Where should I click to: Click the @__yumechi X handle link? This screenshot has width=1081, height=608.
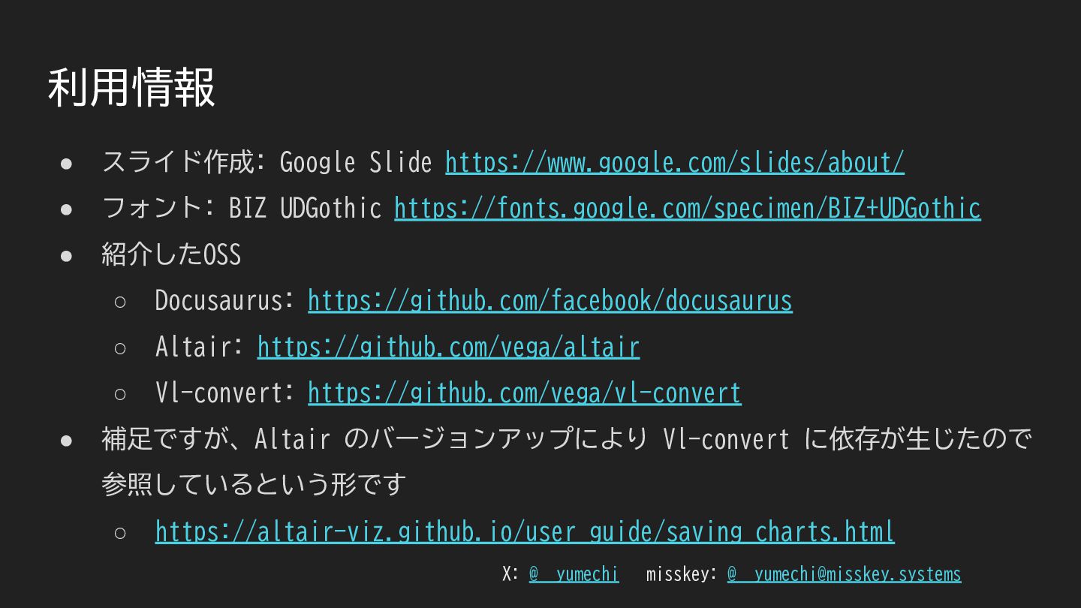click(574, 574)
